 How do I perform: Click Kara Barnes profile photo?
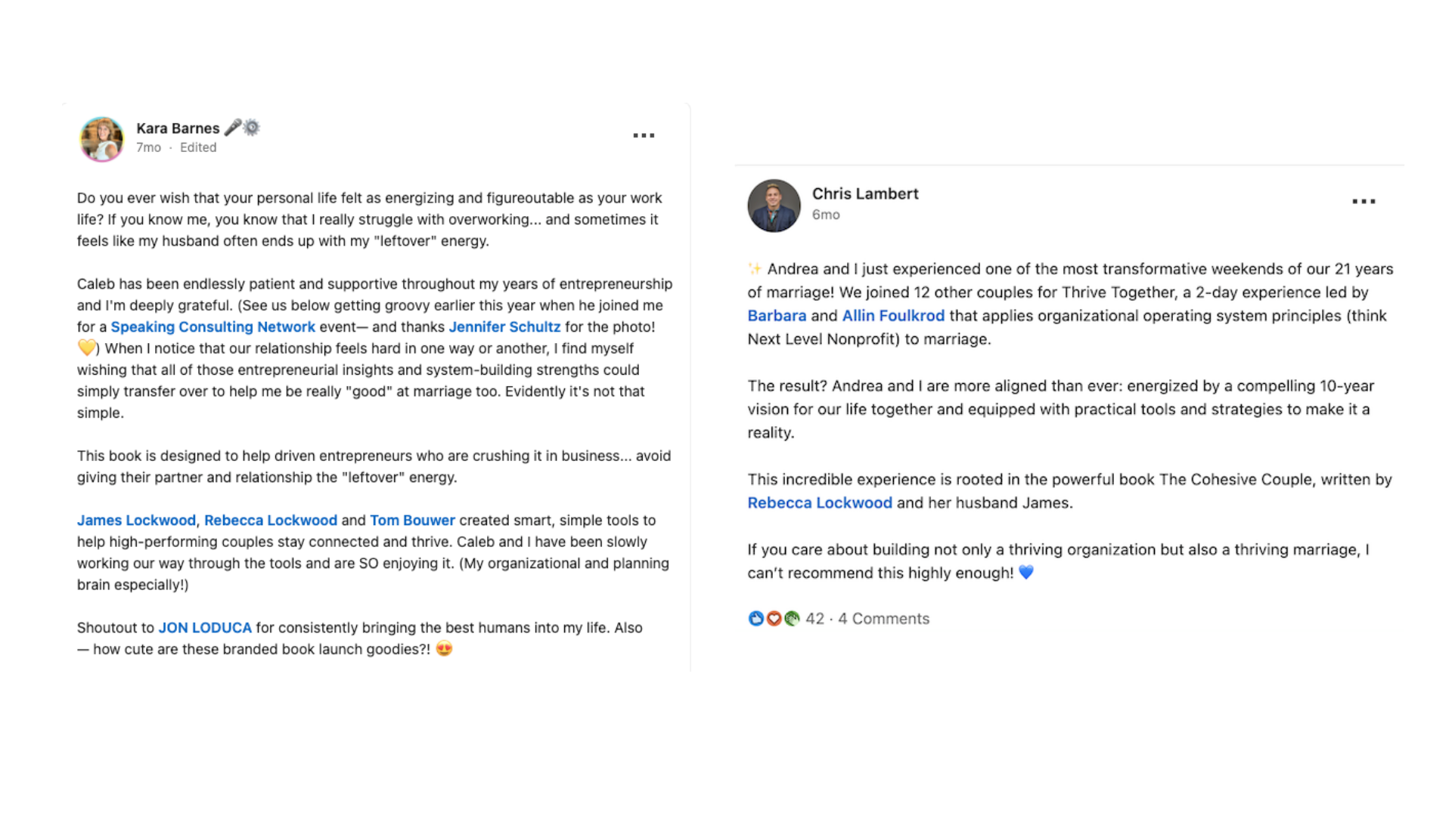pyautogui.click(x=102, y=139)
